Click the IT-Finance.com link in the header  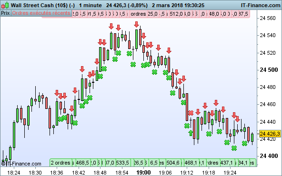coord(261,5)
